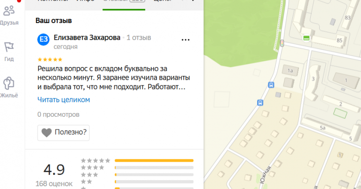Click the '0 просмотров' counter

[x=58, y=114]
